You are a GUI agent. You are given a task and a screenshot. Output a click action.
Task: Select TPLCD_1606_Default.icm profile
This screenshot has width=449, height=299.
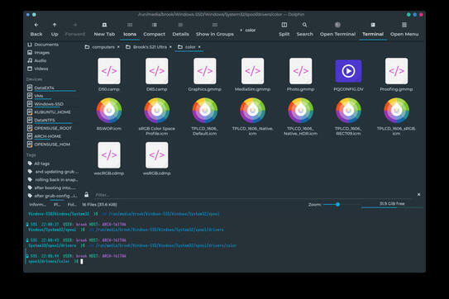pos(205,116)
